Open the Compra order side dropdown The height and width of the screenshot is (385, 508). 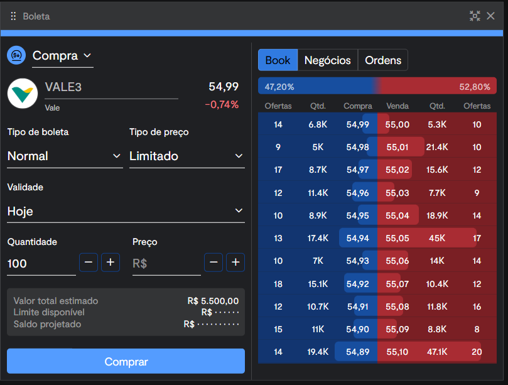[62, 56]
